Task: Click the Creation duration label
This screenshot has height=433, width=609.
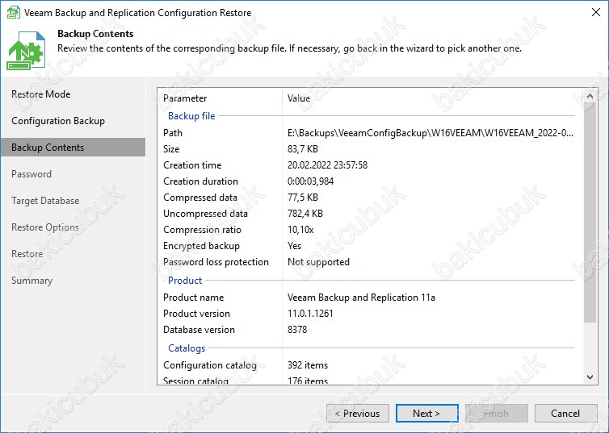Action: click(200, 181)
